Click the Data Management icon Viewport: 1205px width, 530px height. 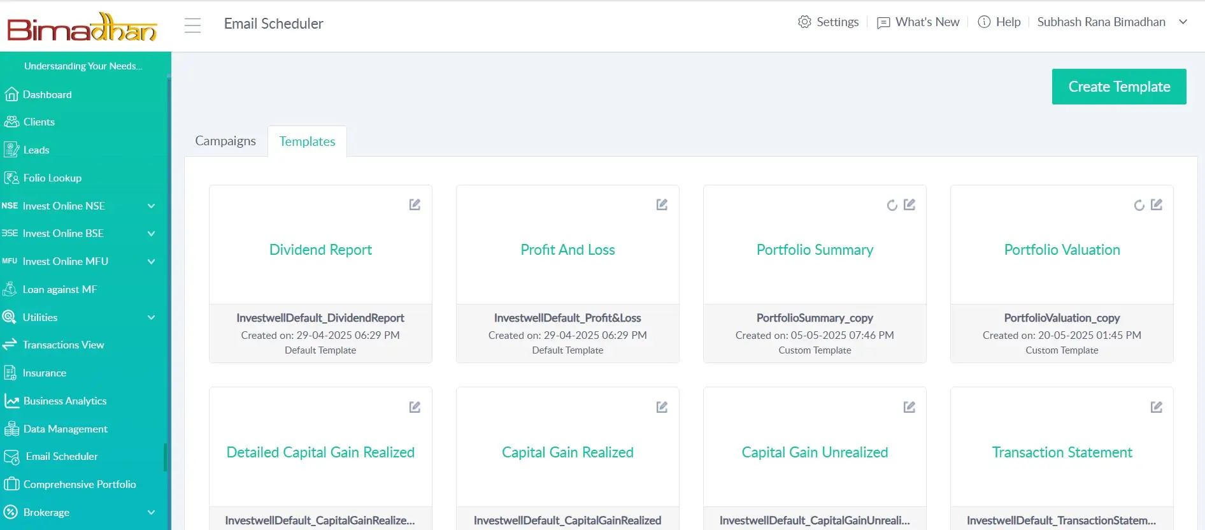[x=11, y=429]
